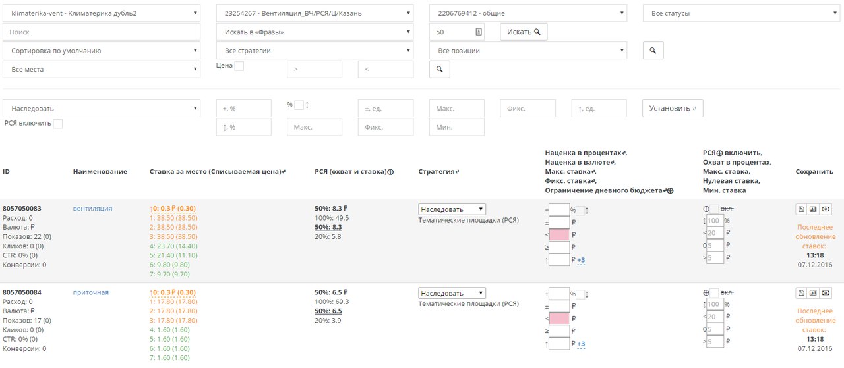Click the money icon in the вентиляция row
The height and width of the screenshot is (368, 844).
[825, 209]
